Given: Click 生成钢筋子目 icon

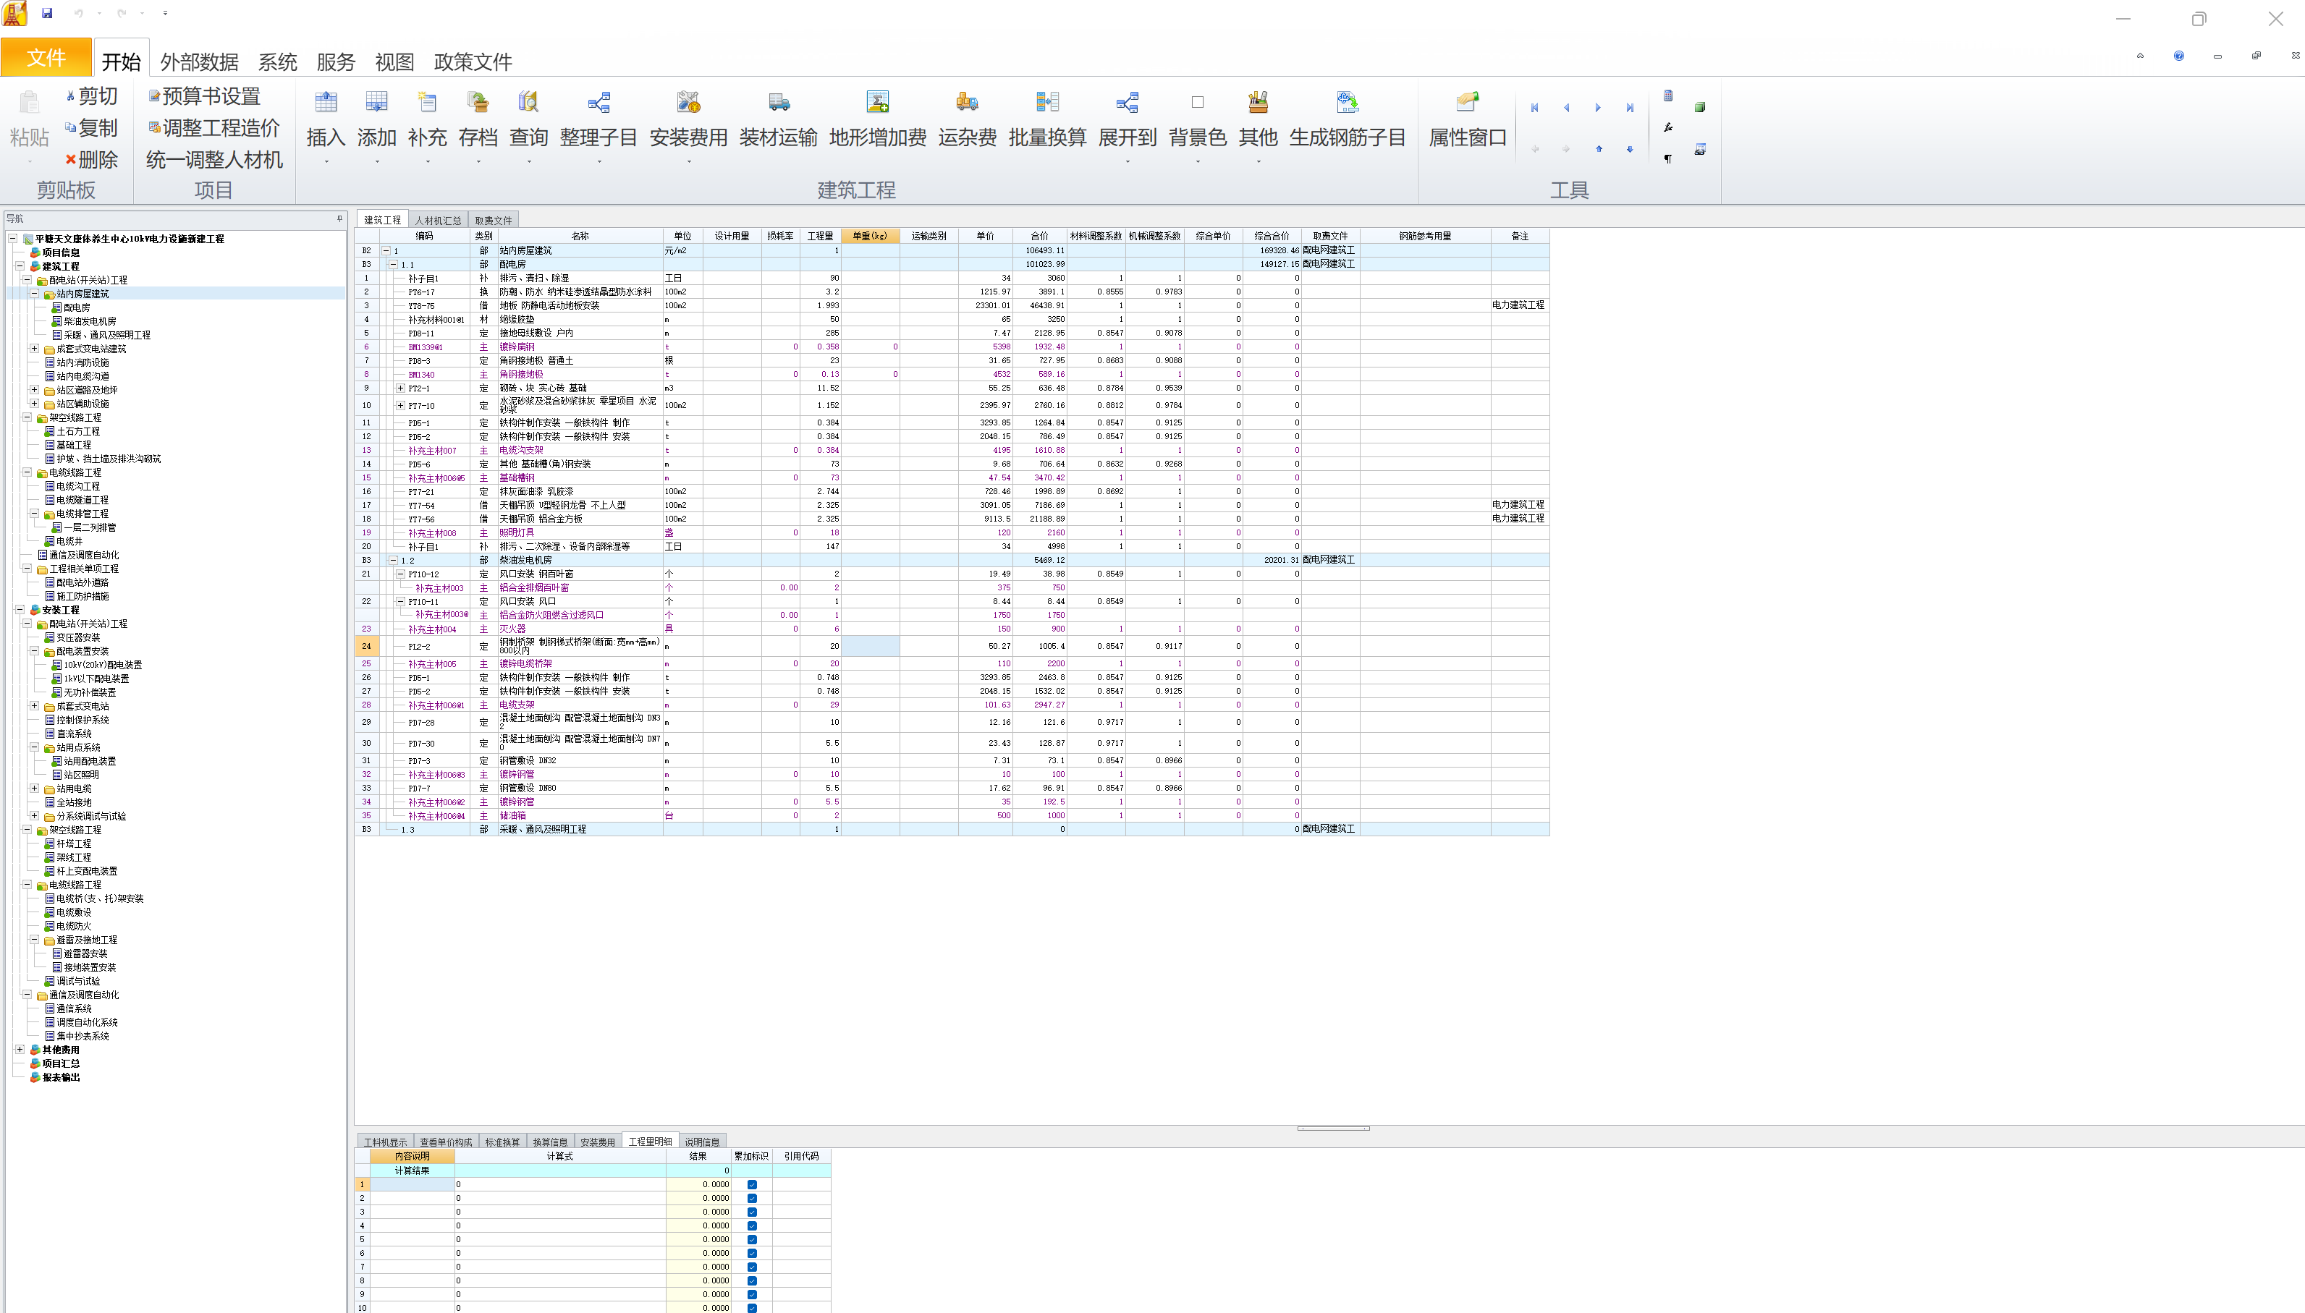Looking at the screenshot, I should point(1347,103).
